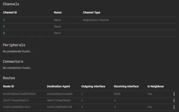Click the Channels section heading
Image resolution: width=179 pixels, height=112 pixels.
11,4
